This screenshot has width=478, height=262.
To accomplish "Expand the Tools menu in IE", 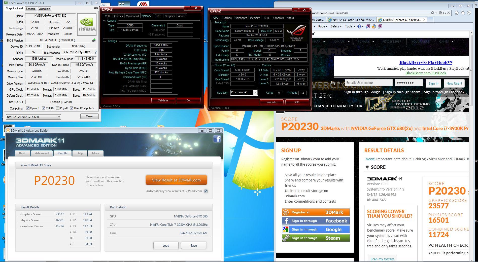I will [x=350, y=26].
